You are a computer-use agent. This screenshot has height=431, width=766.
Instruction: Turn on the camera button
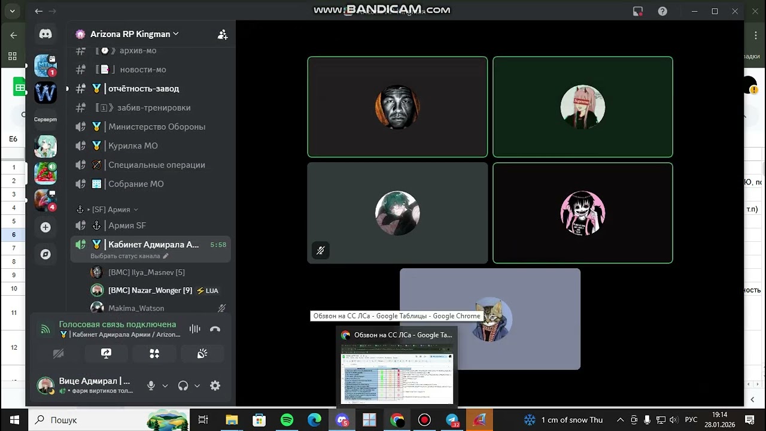58,354
